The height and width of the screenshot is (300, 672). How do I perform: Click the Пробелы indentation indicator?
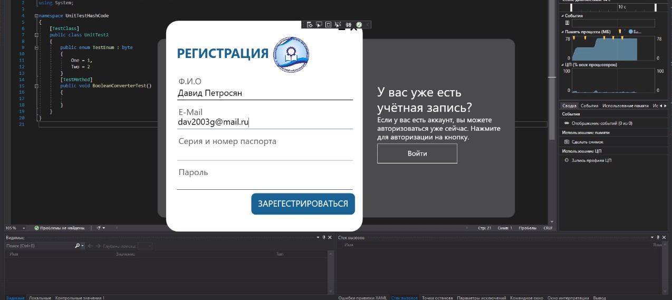[x=527, y=228]
